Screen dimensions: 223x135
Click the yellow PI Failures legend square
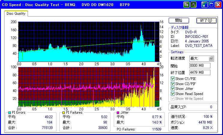(x=64, y=113)
